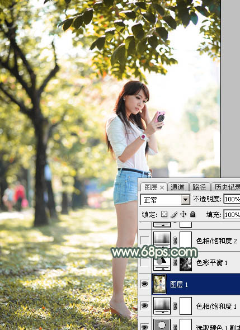Image resolution: width=240 pixels, height=330 pixels.
Task: Click link icon of 色彩平衡 1 layer
Action: tap(175, 263)
